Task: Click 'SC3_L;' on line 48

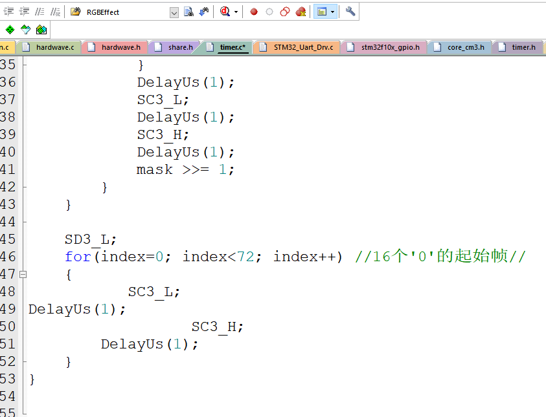Action: pos(154,292)
